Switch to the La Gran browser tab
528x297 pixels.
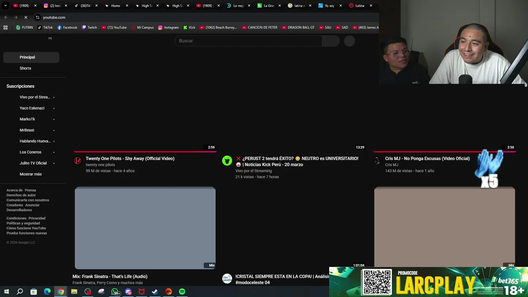click(x=269, y=6)
